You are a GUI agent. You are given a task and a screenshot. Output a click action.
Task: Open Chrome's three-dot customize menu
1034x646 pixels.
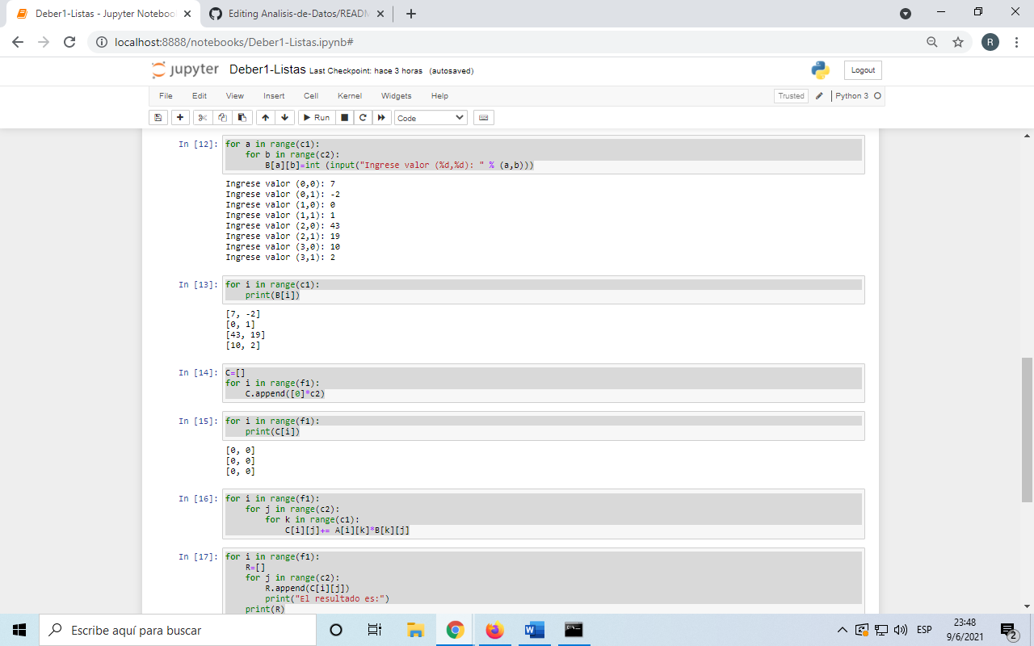tap(1016, 42)
